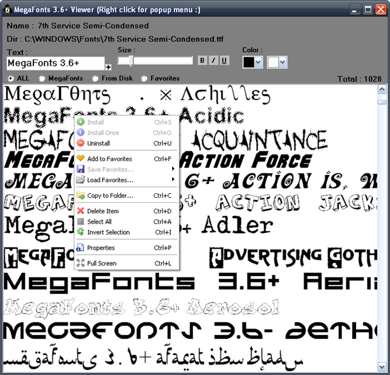Choose Properties in the popup menu
390x375 pixels.
127,248
